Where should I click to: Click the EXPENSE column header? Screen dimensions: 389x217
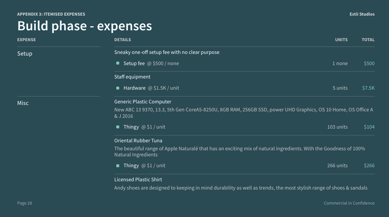[x=27, y=40]
